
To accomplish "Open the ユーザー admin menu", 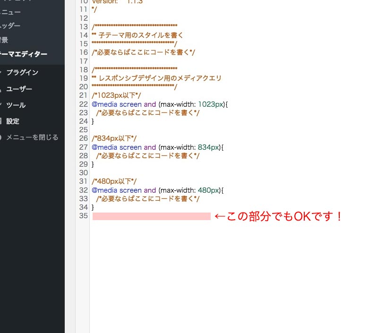I will [19, 89].
